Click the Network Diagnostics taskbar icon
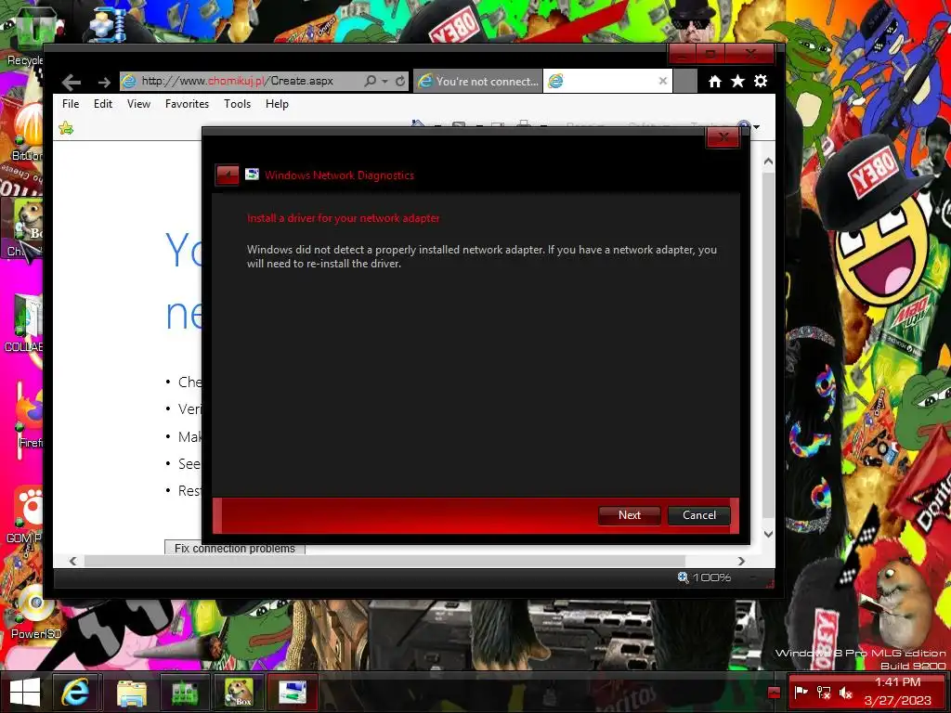The image size is (951, 713). coord(293,693)
